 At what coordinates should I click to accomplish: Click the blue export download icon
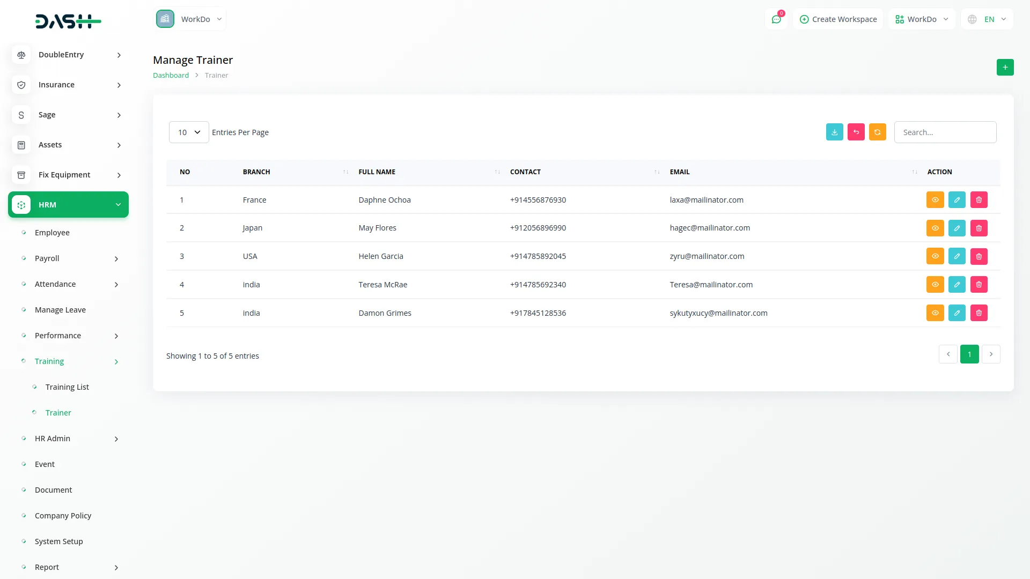[834, 132]
